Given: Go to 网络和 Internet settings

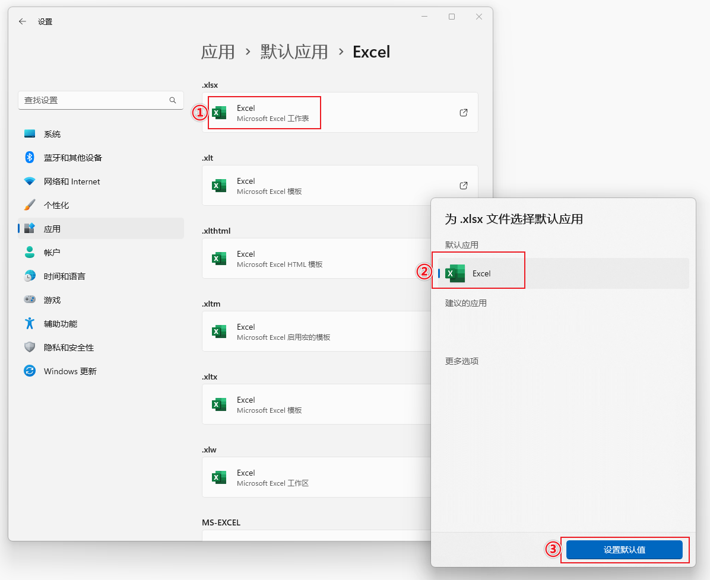Looking at the screenshot, I should click(x=71, y=181).
